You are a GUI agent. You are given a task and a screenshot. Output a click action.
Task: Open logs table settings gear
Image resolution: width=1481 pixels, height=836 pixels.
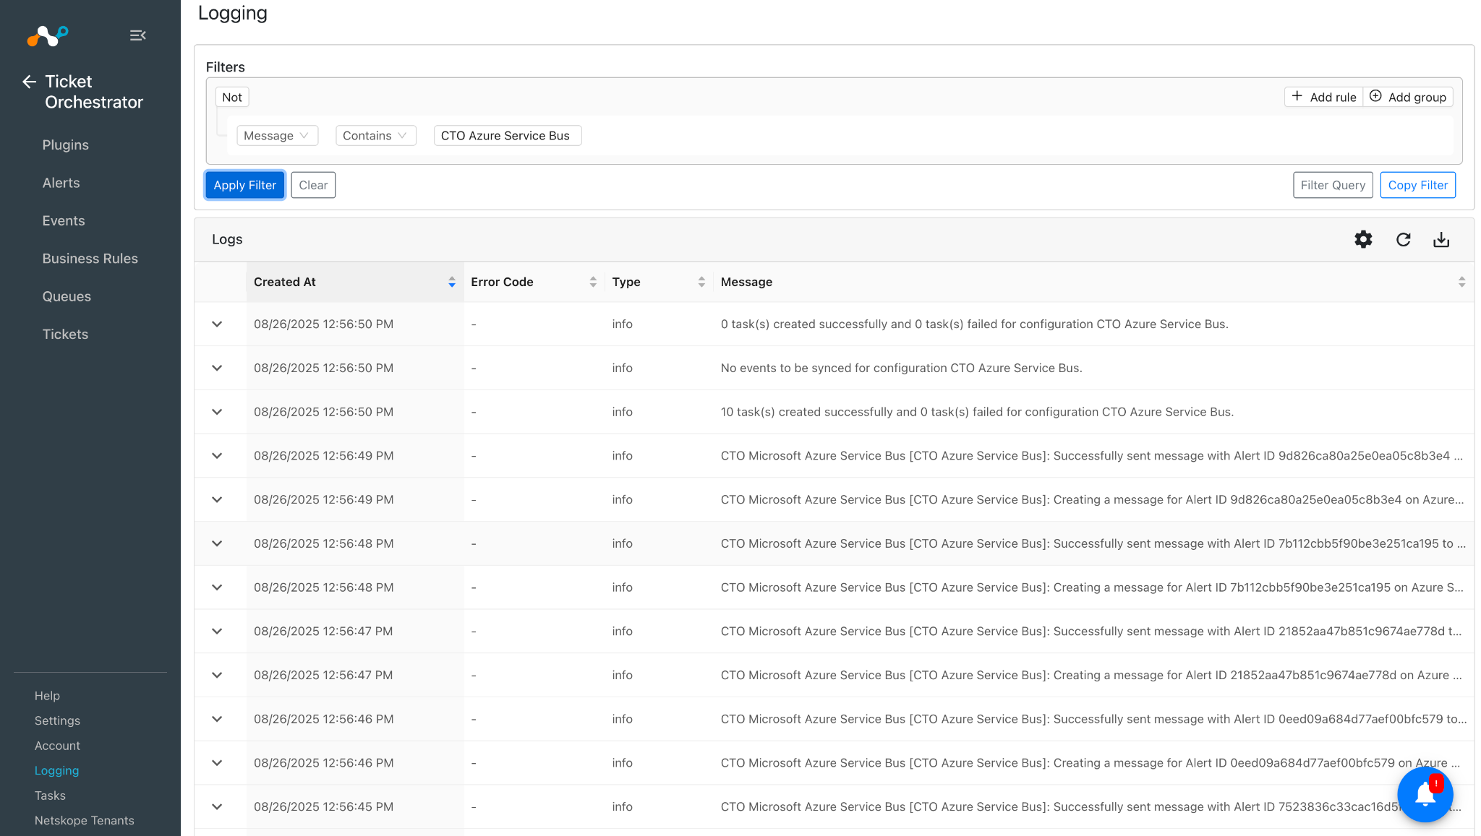tap(1363, 240)
